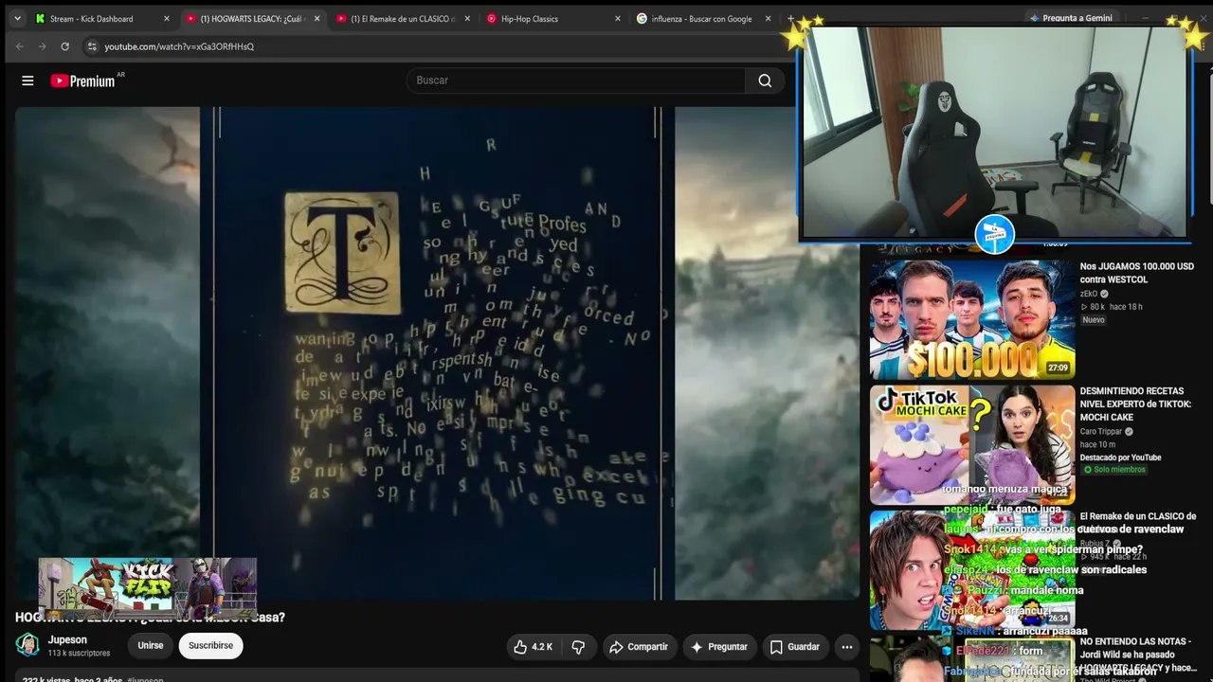1213x682 pixels.
Task: Close the Stream - Kick Dashboard tab
Action: [167, 19]
